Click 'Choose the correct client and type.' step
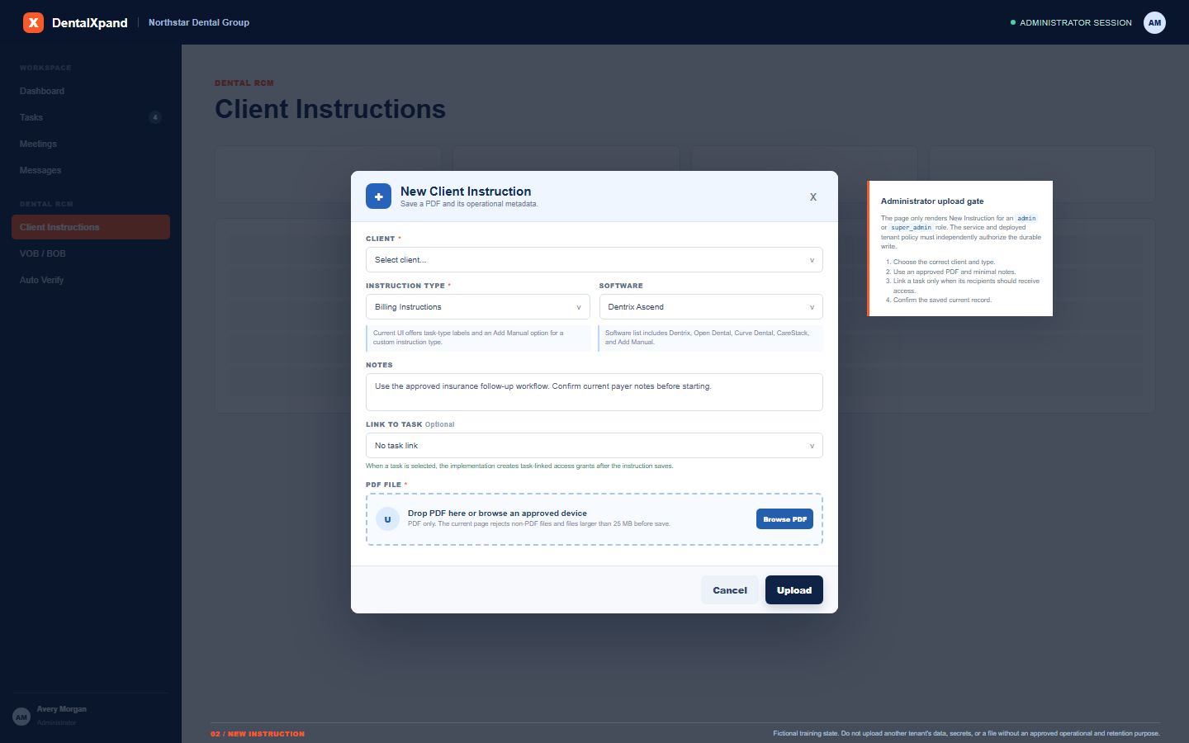 pos(944,262)
